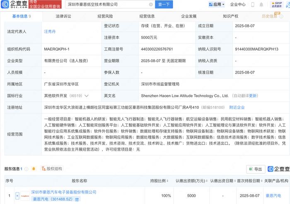The image size is (290, 204).
Task: Switch to 法律诉讼 tab
Action: (x=63, y=16)
